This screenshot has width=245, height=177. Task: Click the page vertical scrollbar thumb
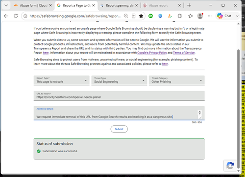coord(238,109)
